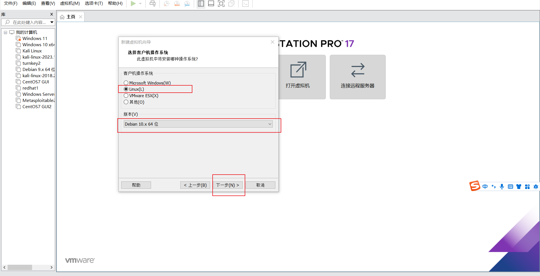Image resolution: width=540 pixels, height=276 pixels.
Task: Select Metasploitable2 VM in library
Action: tap(35, 101)
